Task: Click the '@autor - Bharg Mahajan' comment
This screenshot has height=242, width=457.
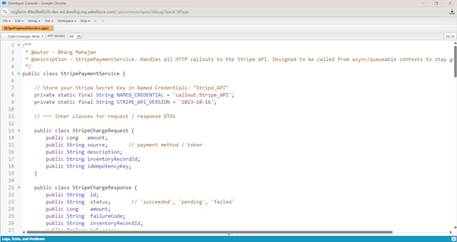Action: click(64, 52)
